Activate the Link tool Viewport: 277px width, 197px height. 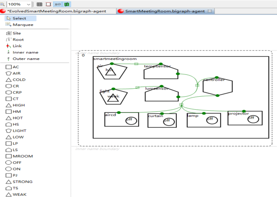(x=17, y=46)
